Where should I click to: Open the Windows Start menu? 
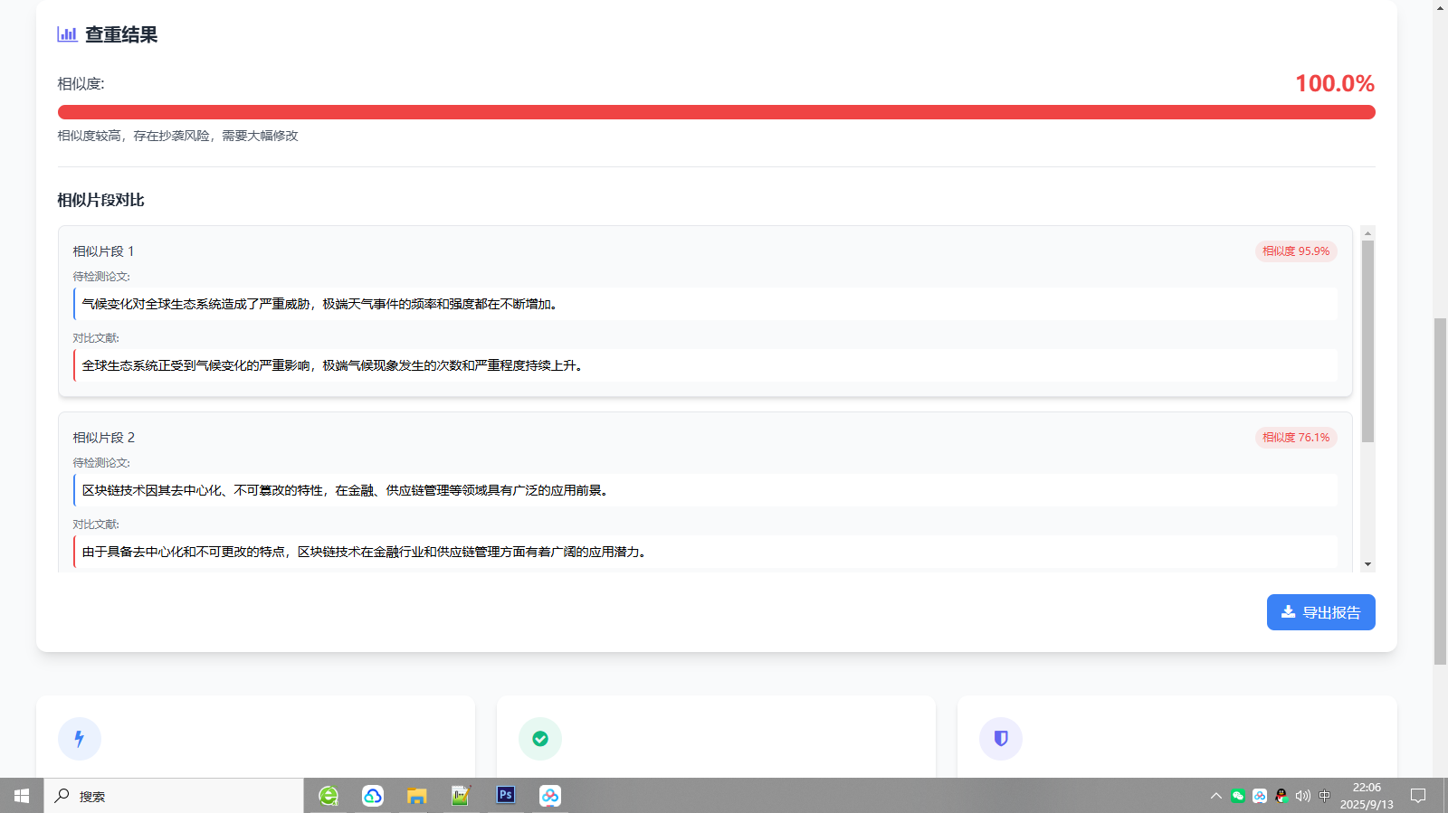22,796
